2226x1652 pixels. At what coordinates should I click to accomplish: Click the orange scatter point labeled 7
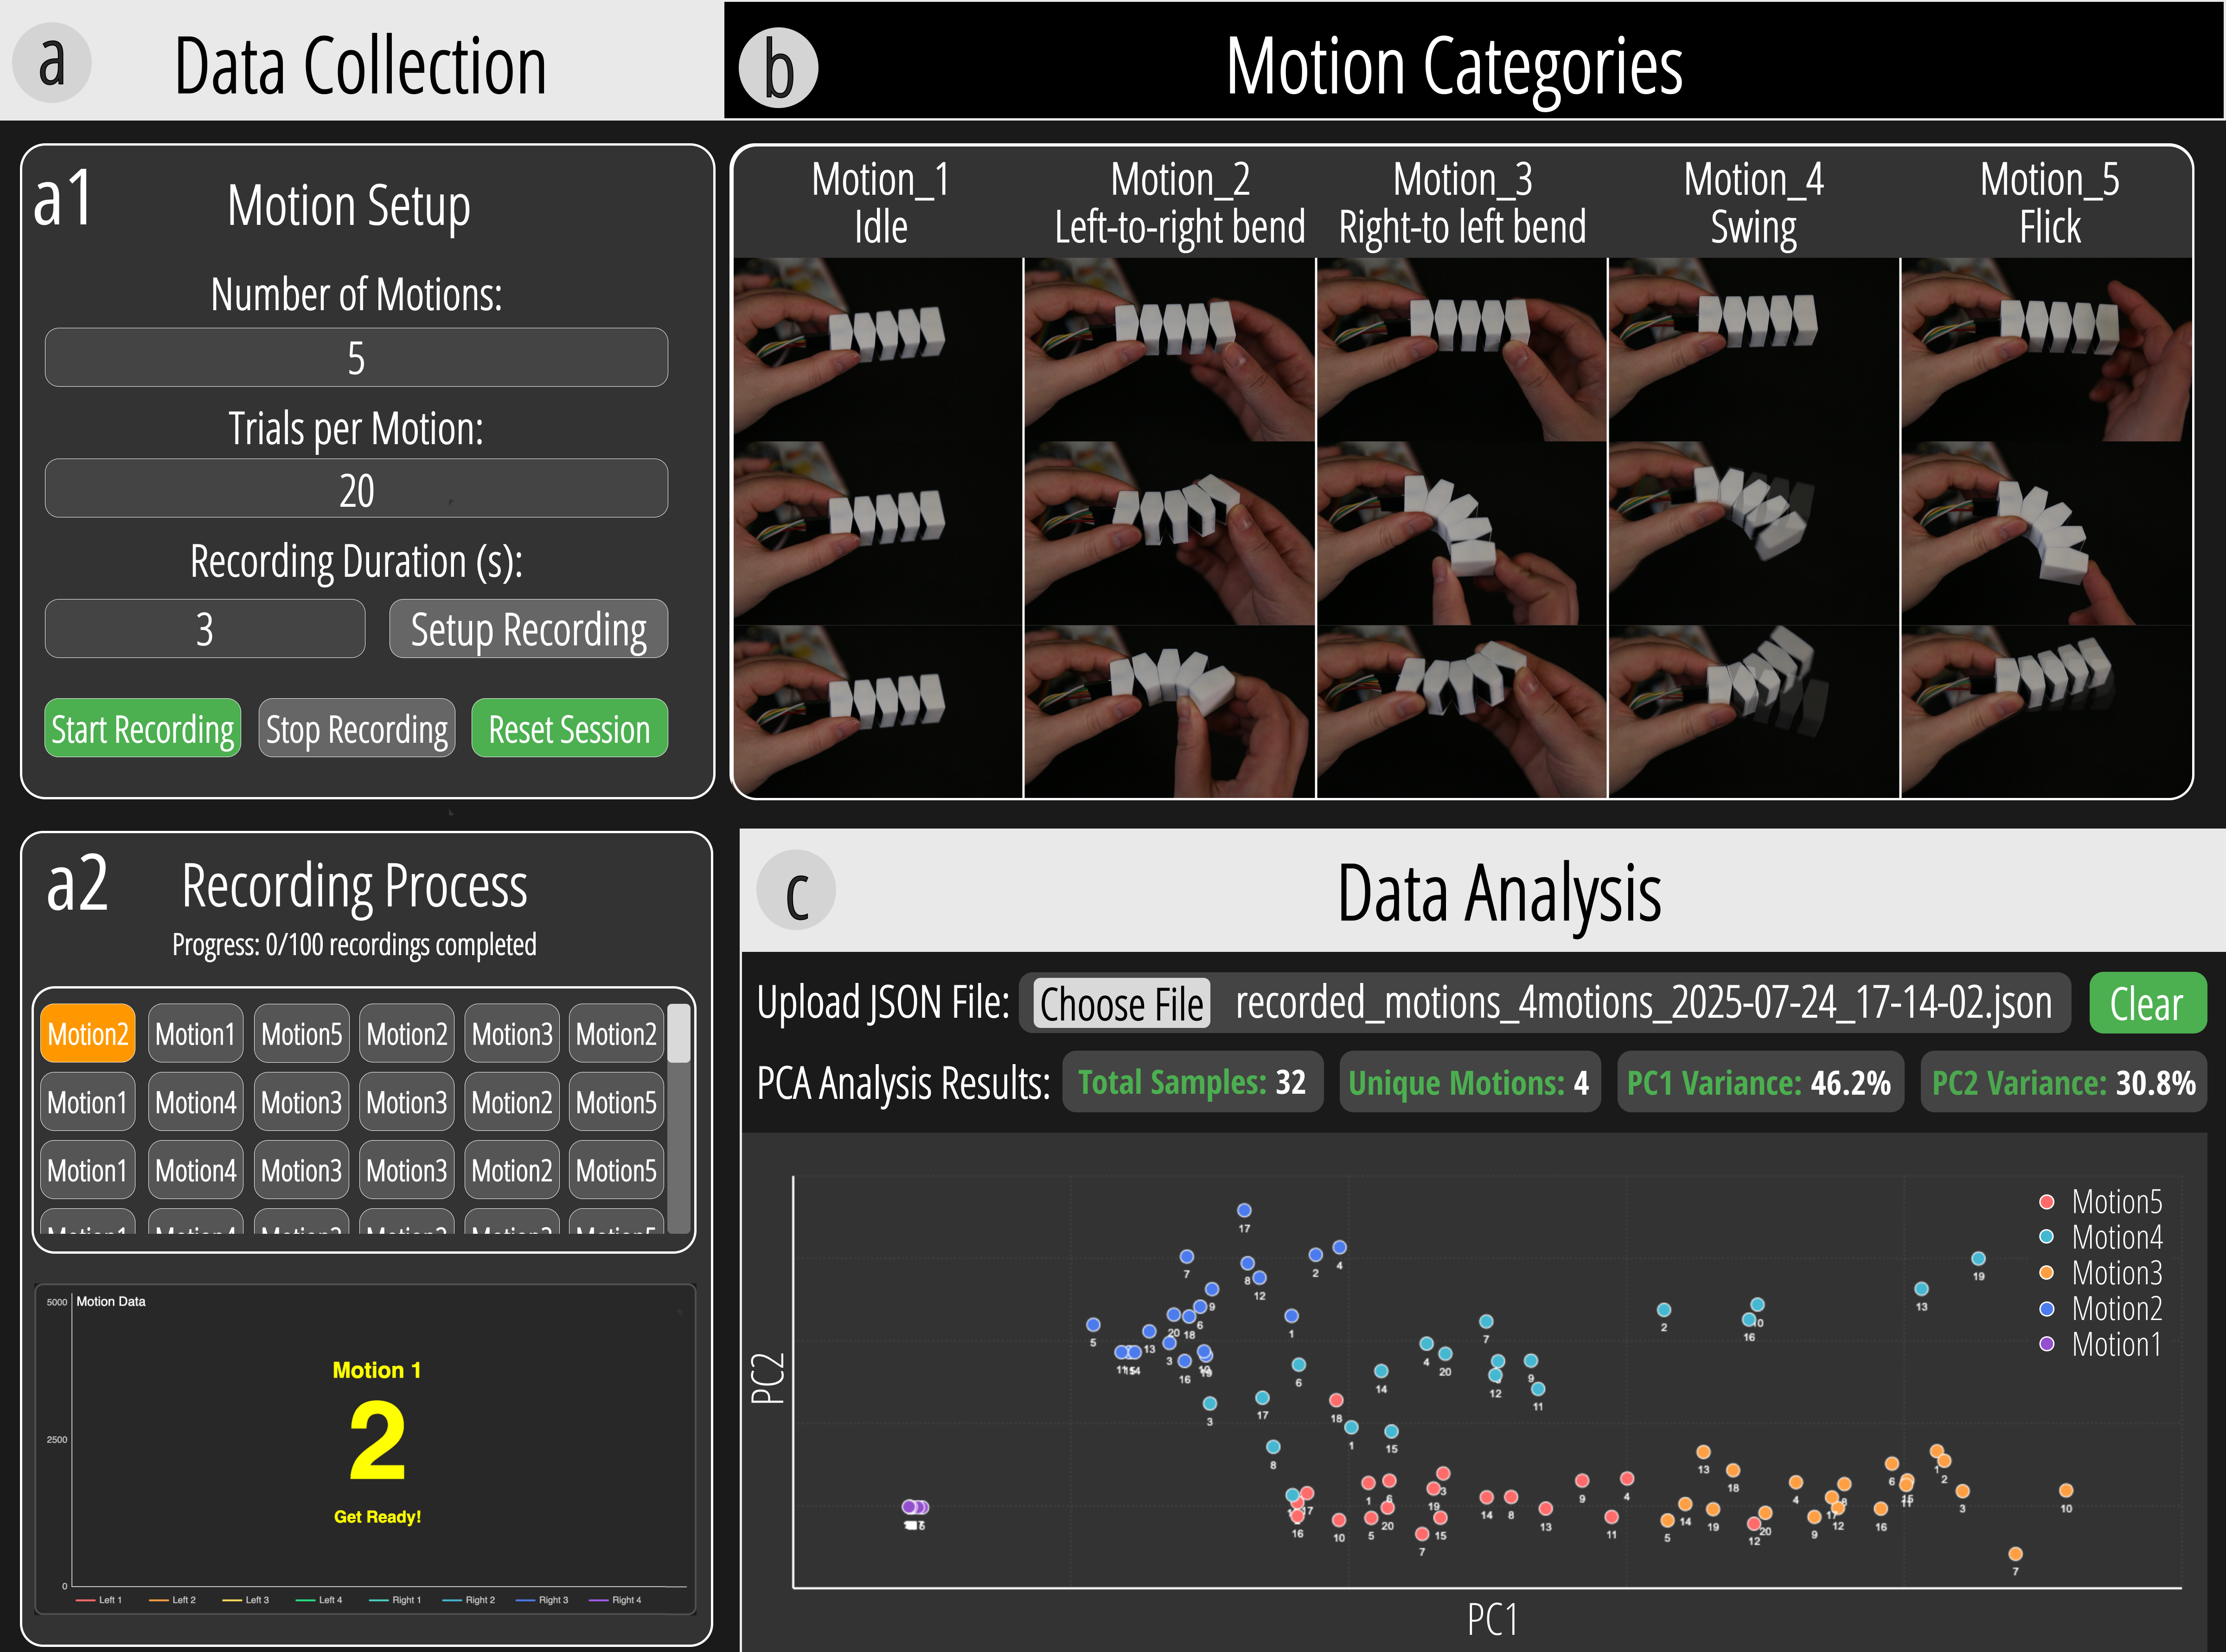pos(2015,1554)
